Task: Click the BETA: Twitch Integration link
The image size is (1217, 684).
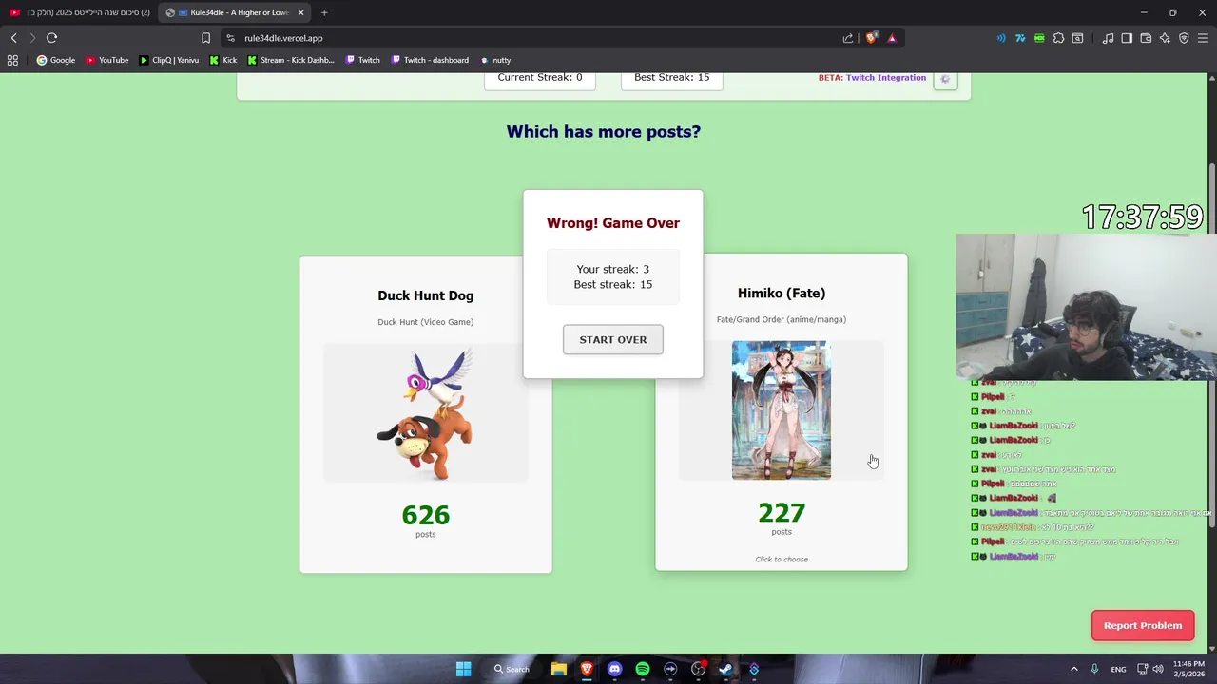Action: coord(872,78)
